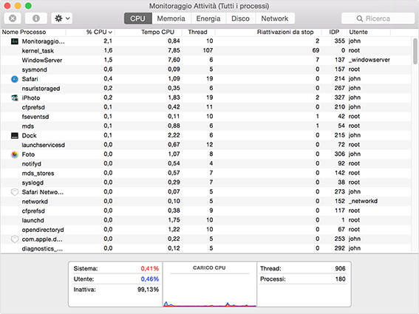
Task: Select the launchd process row
Action: tap(205, 220)
